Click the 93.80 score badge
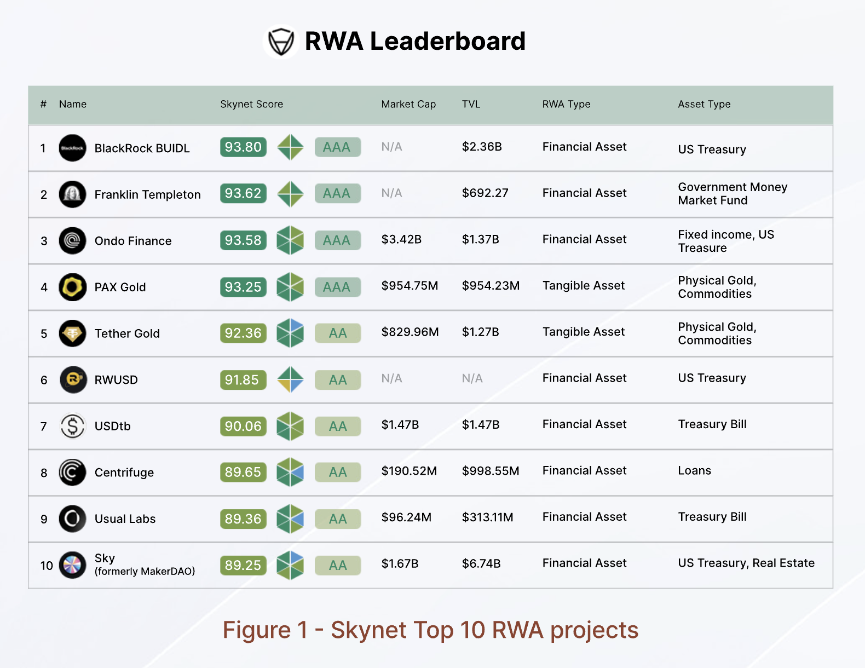 click(243, 147)
